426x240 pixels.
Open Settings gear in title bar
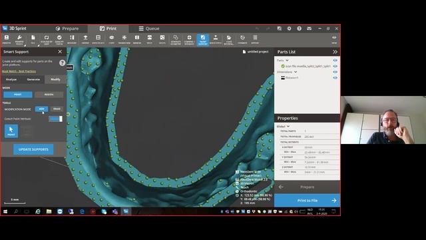[289, 28]
